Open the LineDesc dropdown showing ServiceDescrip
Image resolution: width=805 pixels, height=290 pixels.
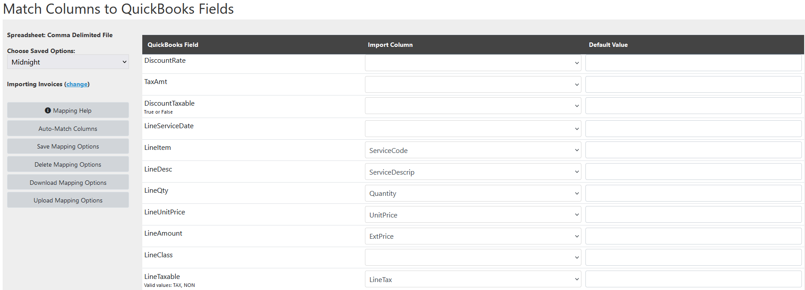point(473,172)
